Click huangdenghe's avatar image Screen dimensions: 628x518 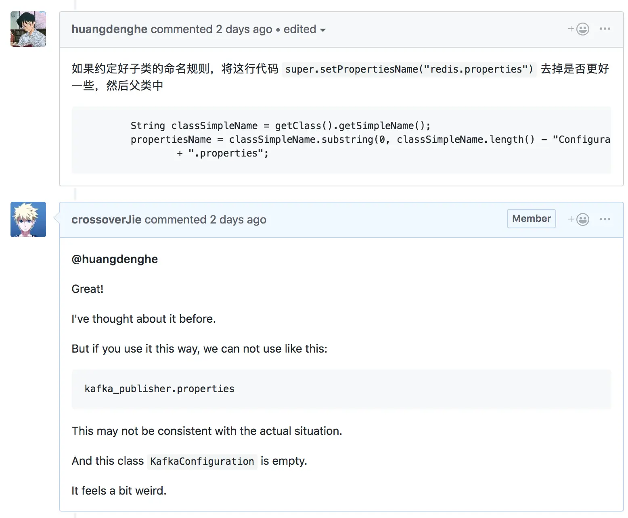click(x=28, y=29)
